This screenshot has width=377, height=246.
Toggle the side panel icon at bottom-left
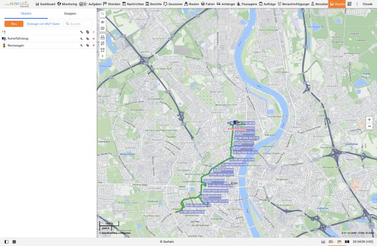[x=7, y=242]
